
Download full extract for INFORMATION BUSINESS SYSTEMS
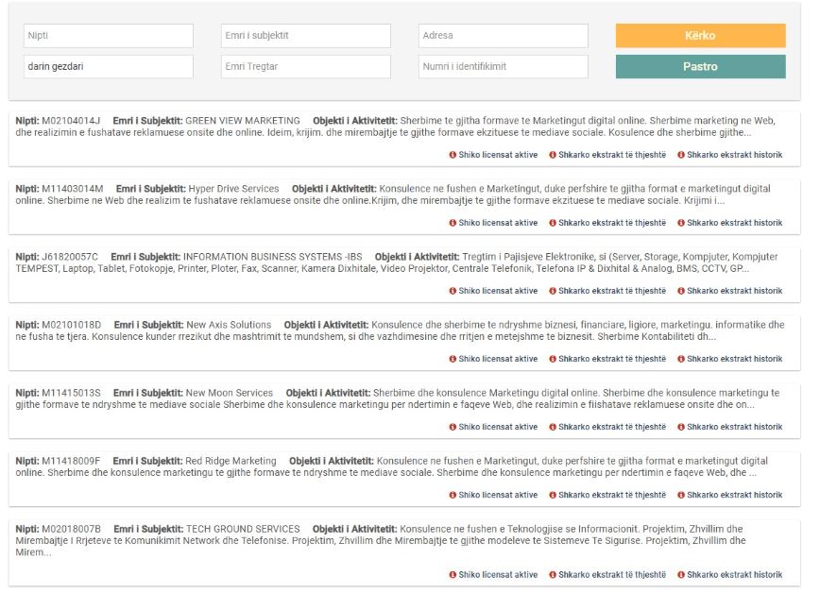(611, 291)
